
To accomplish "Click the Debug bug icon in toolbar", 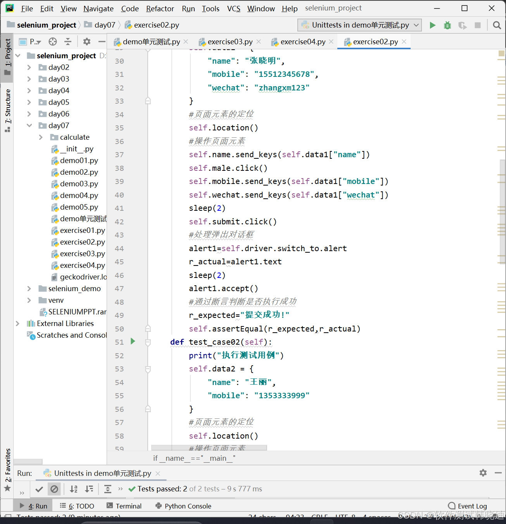I will point(447,25).
